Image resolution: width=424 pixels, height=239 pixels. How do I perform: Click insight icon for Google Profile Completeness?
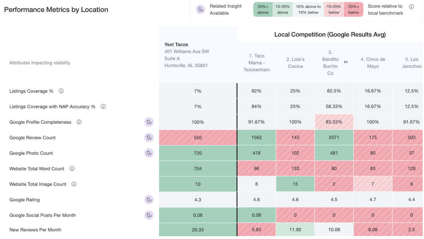coord(149,122)
